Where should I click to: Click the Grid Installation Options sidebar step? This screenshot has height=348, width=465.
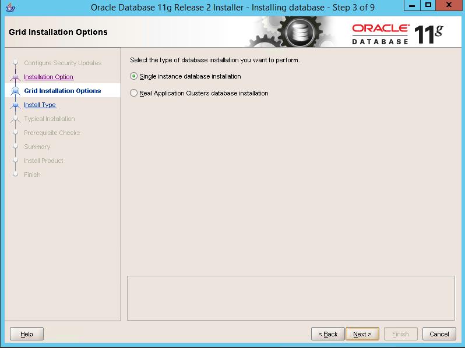pyautogui.click(x=62, y=91)
